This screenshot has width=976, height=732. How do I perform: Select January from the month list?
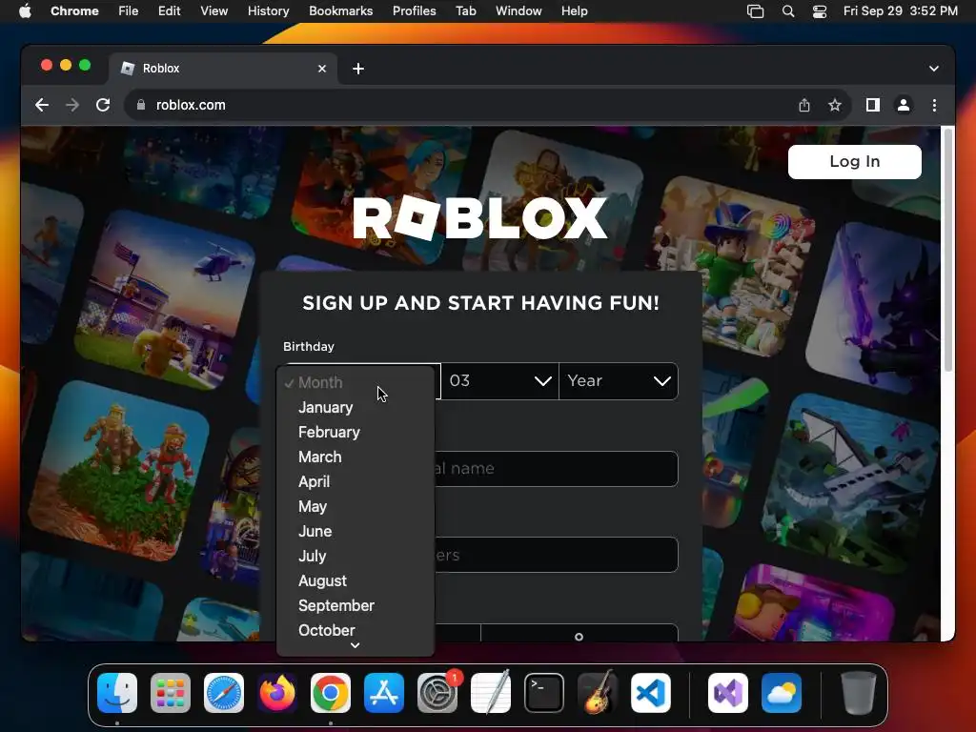(x=356, y=407)
